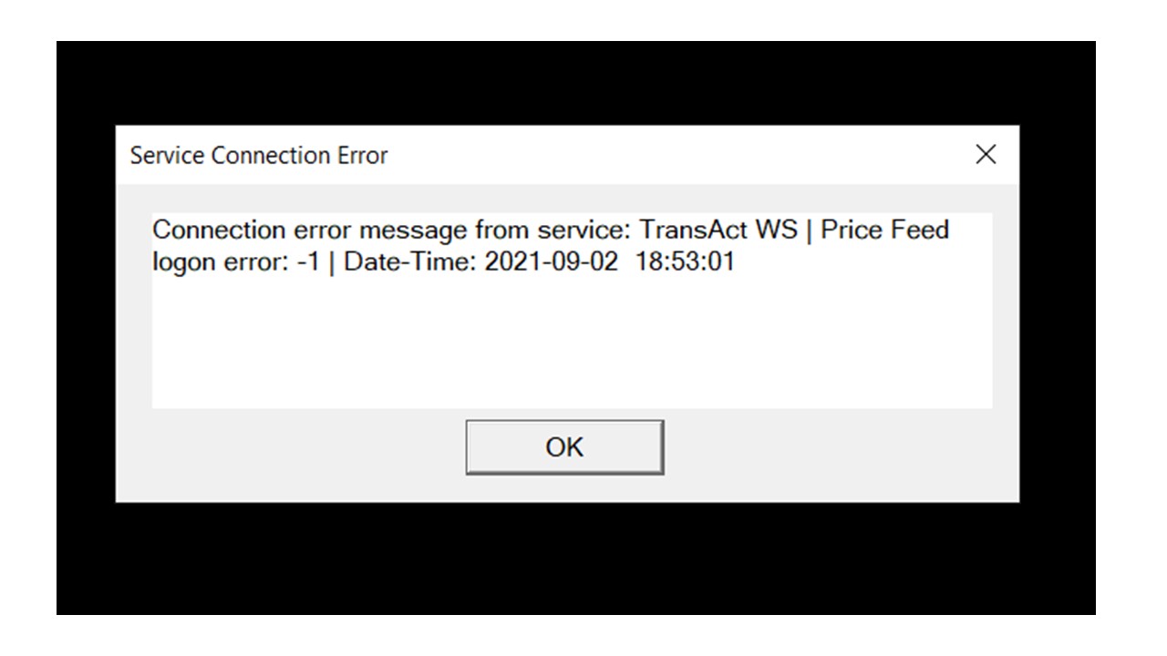
Task: Click the OK button
Action: point(564,447)
